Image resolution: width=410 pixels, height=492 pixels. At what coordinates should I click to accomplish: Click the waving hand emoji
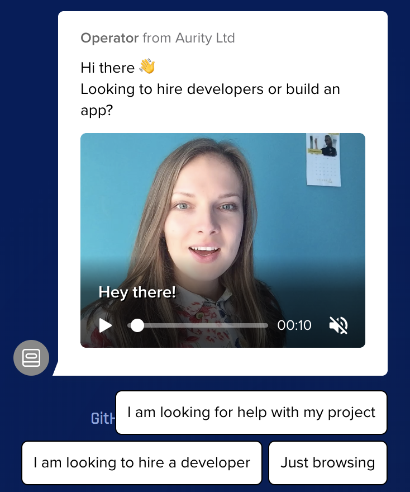tap(147, 67)
